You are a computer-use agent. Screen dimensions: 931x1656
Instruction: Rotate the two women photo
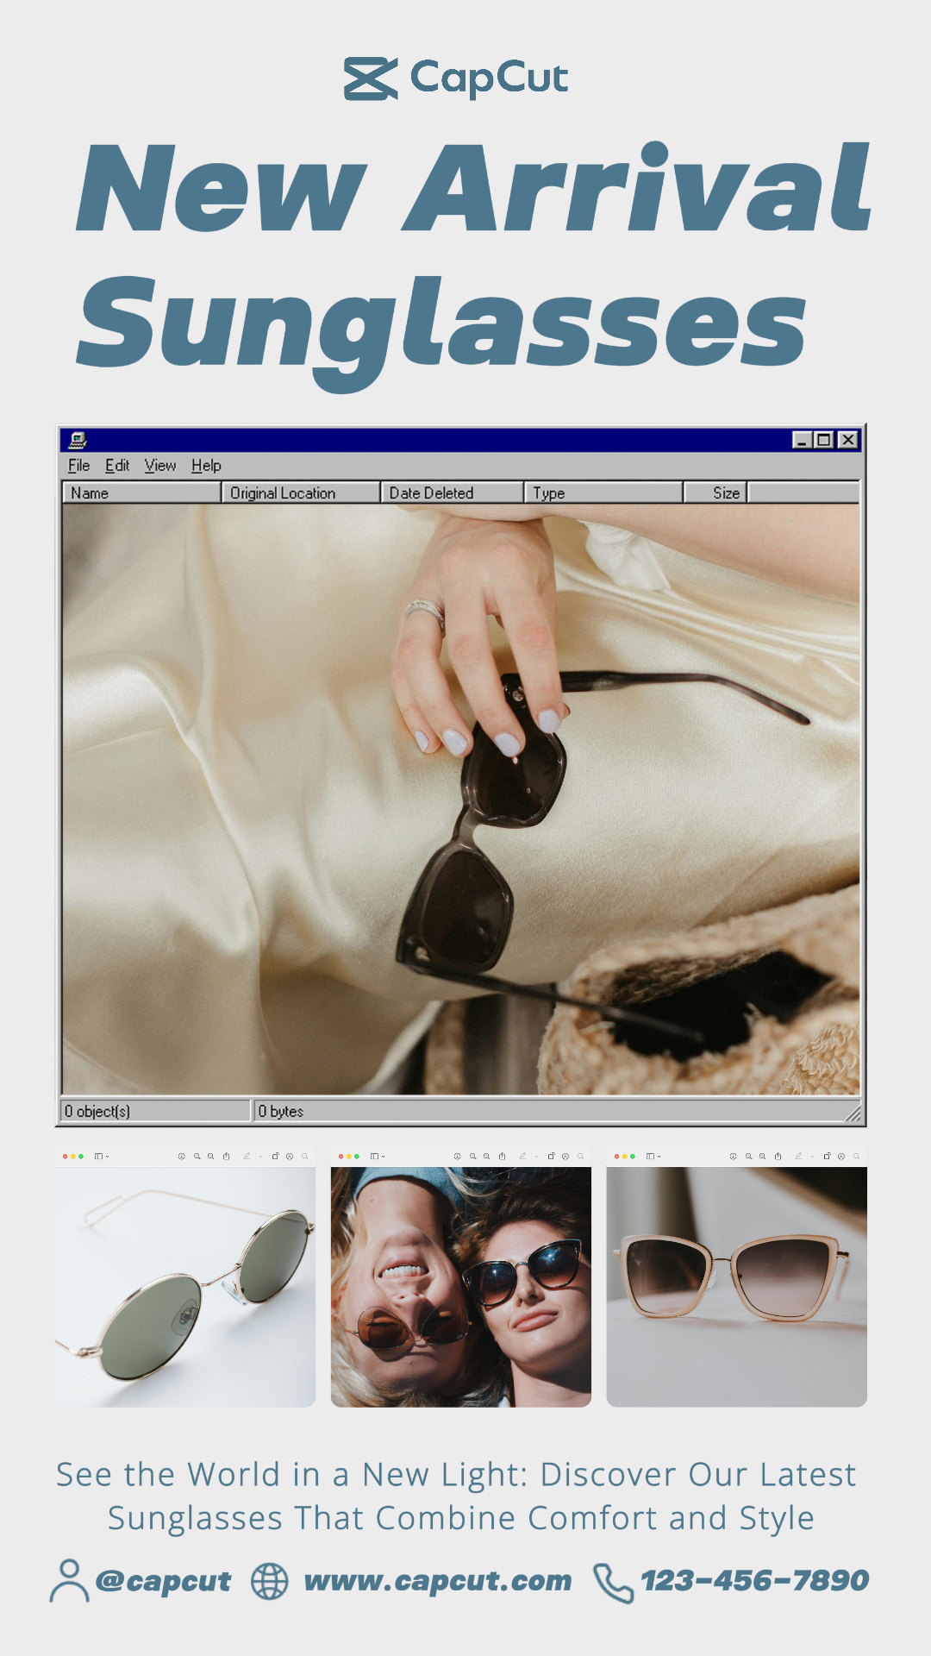coord(551,1157)
